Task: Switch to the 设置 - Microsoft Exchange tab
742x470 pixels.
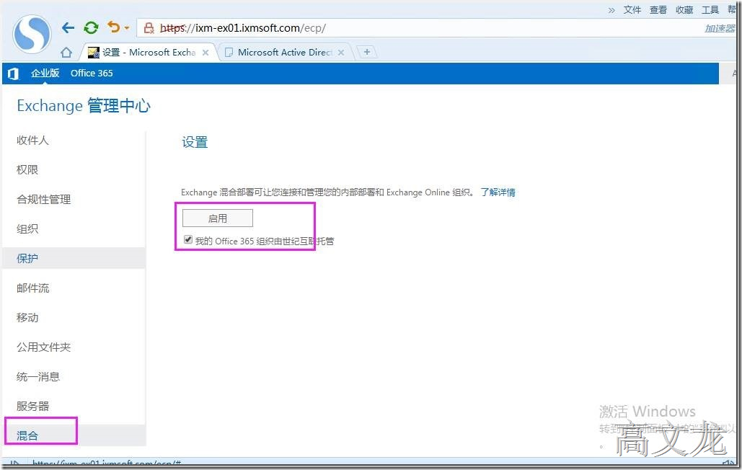Action: click(x=148, y=53)
